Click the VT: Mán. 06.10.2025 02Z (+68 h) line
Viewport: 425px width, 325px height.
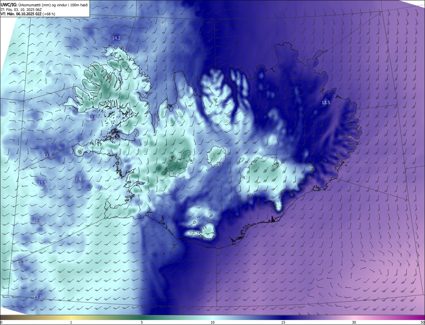coord(28,14)
